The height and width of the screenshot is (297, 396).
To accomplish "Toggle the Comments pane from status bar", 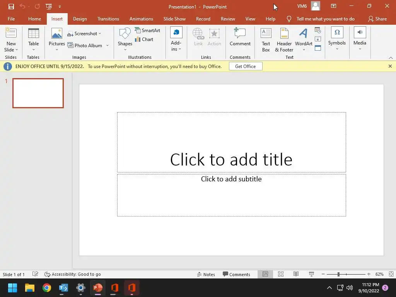I will pyautogui.click(x=236, y=274).
